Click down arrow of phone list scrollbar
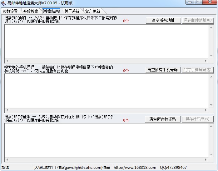The image size is (218, 171). (211, 105)
